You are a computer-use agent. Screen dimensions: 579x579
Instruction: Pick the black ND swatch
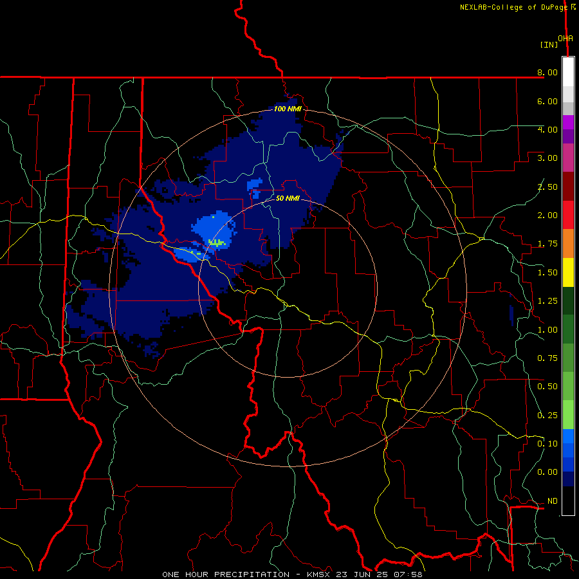tap(568, 501)
